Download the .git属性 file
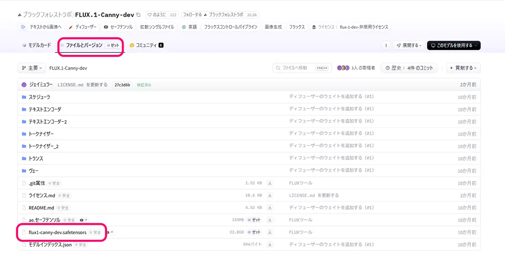This screenshot has height=258, width=505. (x=270, y=183)
